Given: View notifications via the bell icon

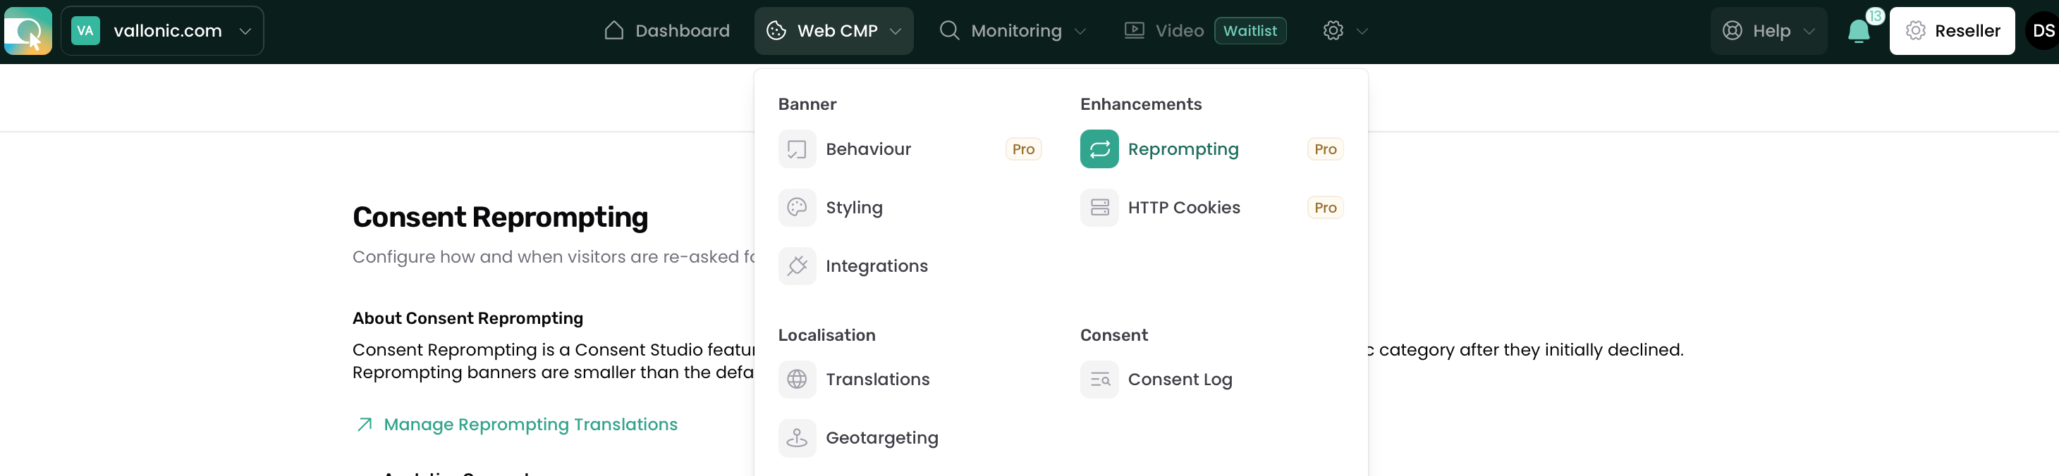Looking at the screenshot, I should [1858, 31].
